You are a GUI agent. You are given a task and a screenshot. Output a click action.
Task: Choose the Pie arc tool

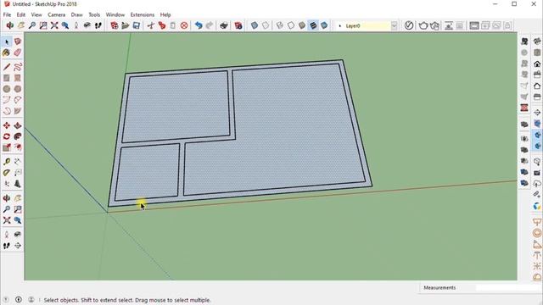(18, 111)
